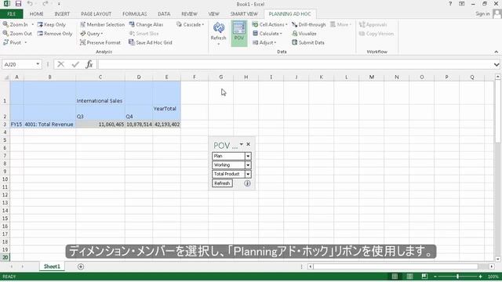Click the Calculate command
The height and width of the screenshot is (282, 502).
[x=267, y=33]
